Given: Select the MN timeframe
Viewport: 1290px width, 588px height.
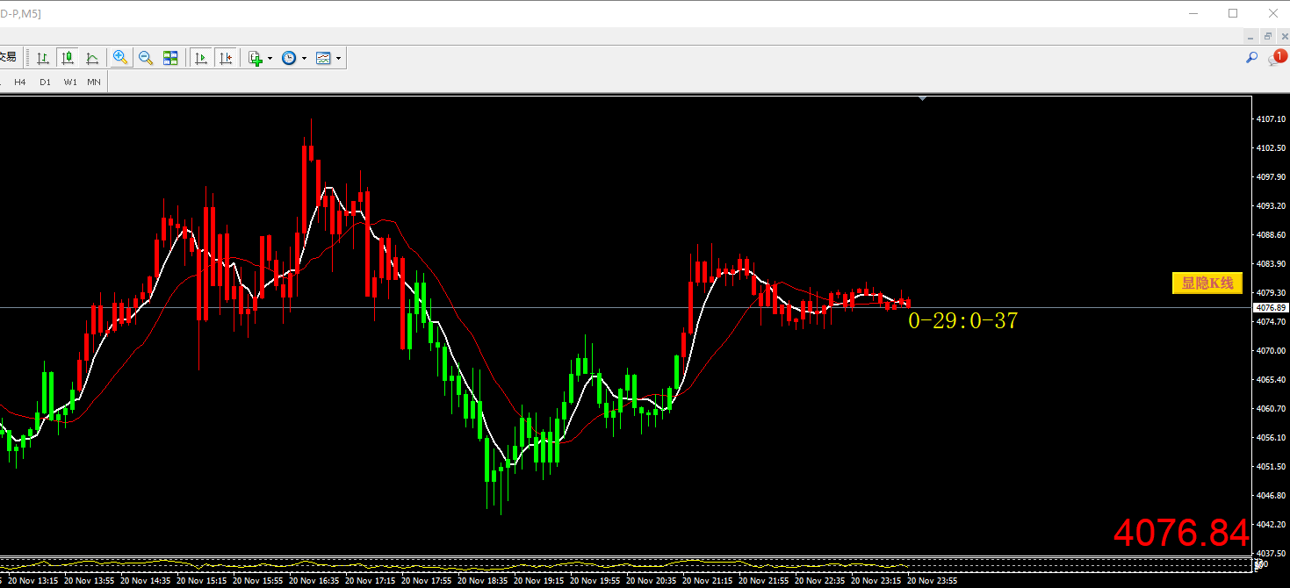Looking at the screenshot, I should click(x=94, y=82).
